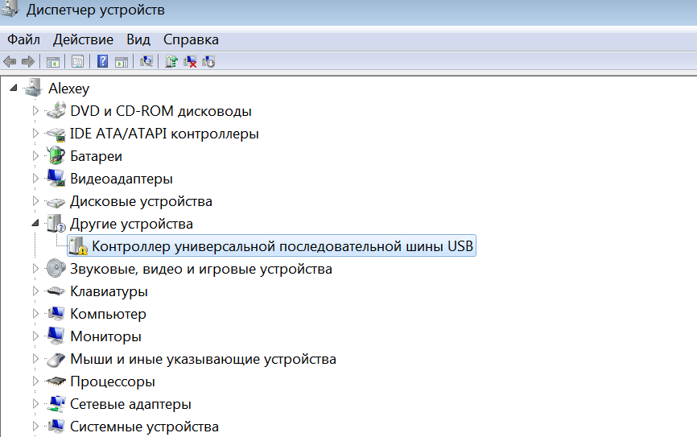Click the Update driver green arrow icon
The image size is (697, 437).
pos(171,61)
